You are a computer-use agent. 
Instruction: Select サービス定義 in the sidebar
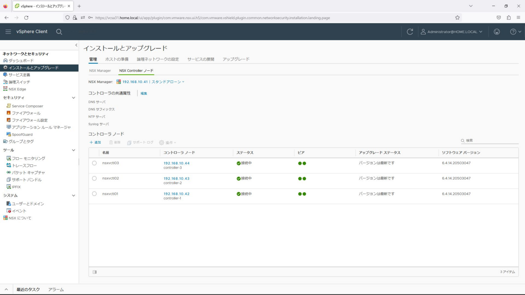pyautogui.click(x=19, y=75)
